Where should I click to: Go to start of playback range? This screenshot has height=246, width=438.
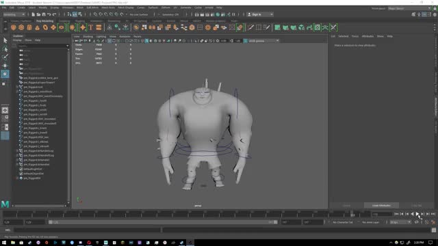click(x=396, y=214)
